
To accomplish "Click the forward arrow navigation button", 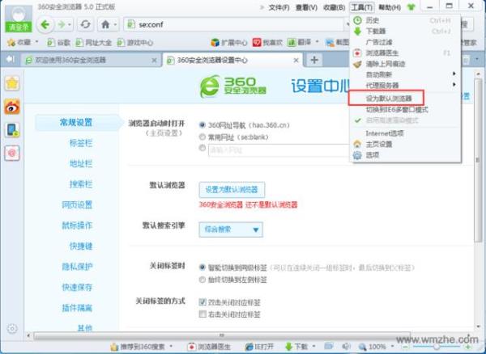I will tap(62, 24).
